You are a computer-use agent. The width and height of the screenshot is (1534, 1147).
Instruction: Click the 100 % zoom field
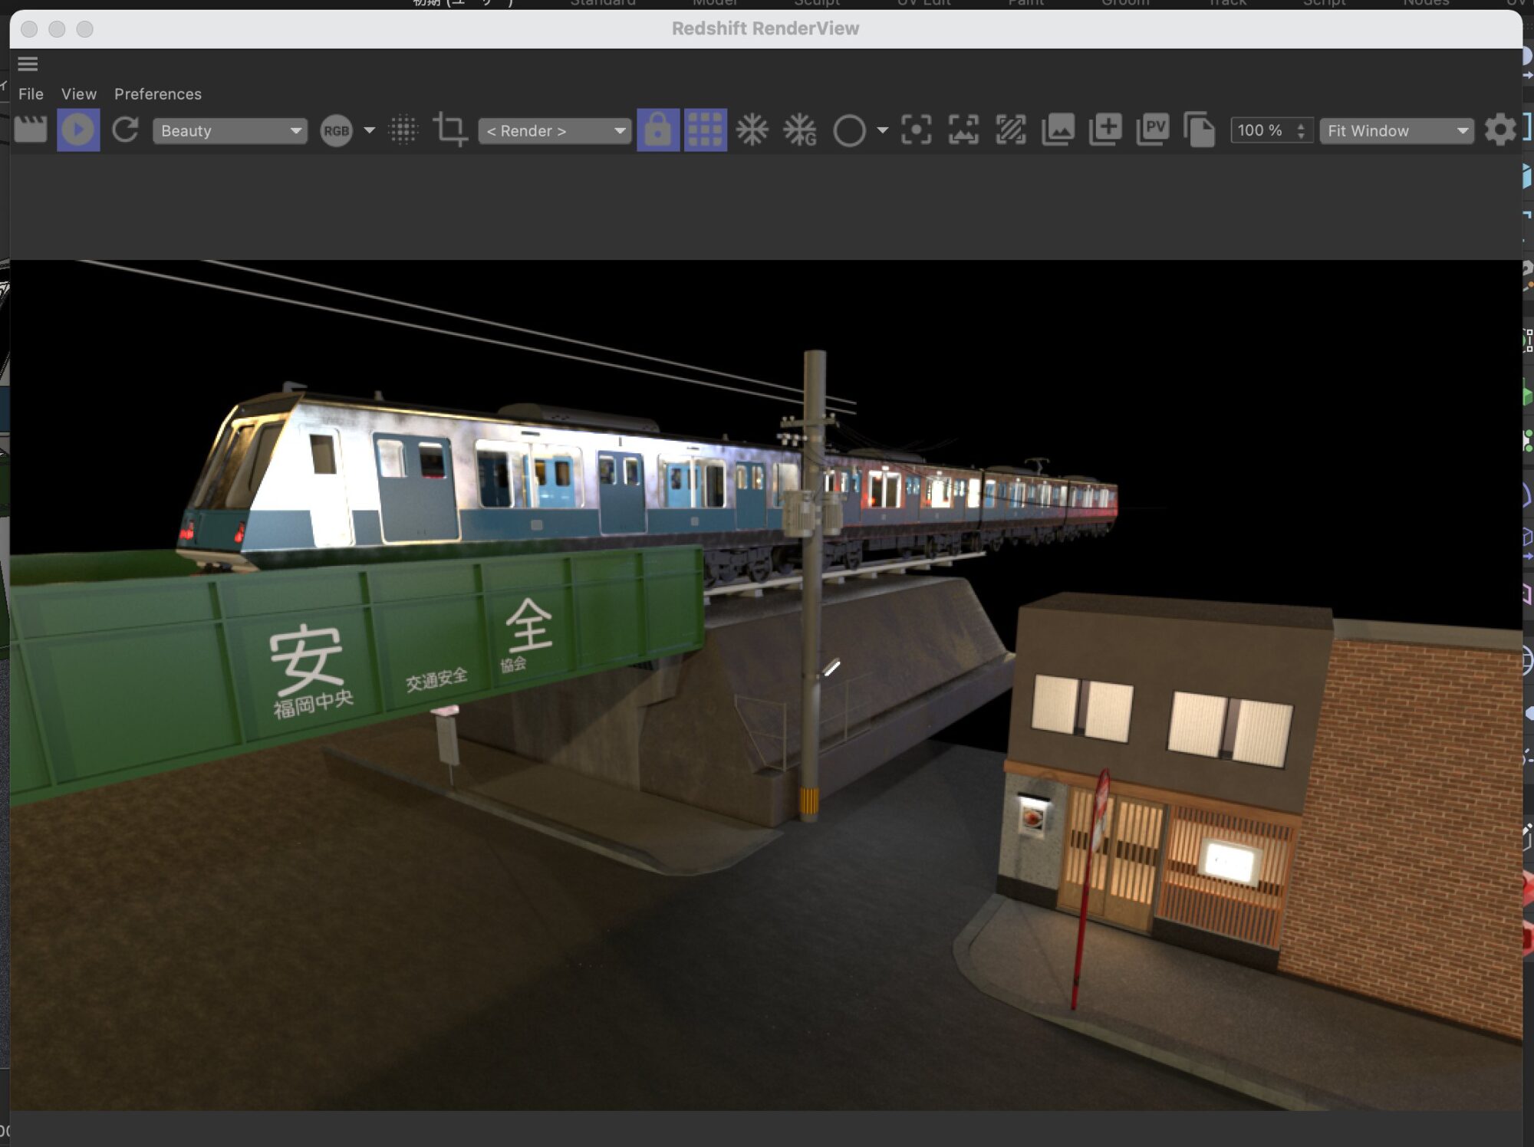pos(1262,130)
